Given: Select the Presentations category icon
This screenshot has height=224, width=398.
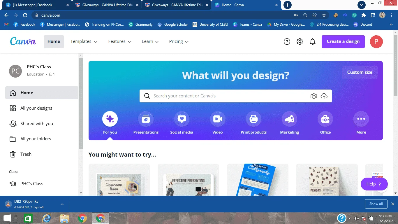Looking at the screenshot, I should [146, 119].
